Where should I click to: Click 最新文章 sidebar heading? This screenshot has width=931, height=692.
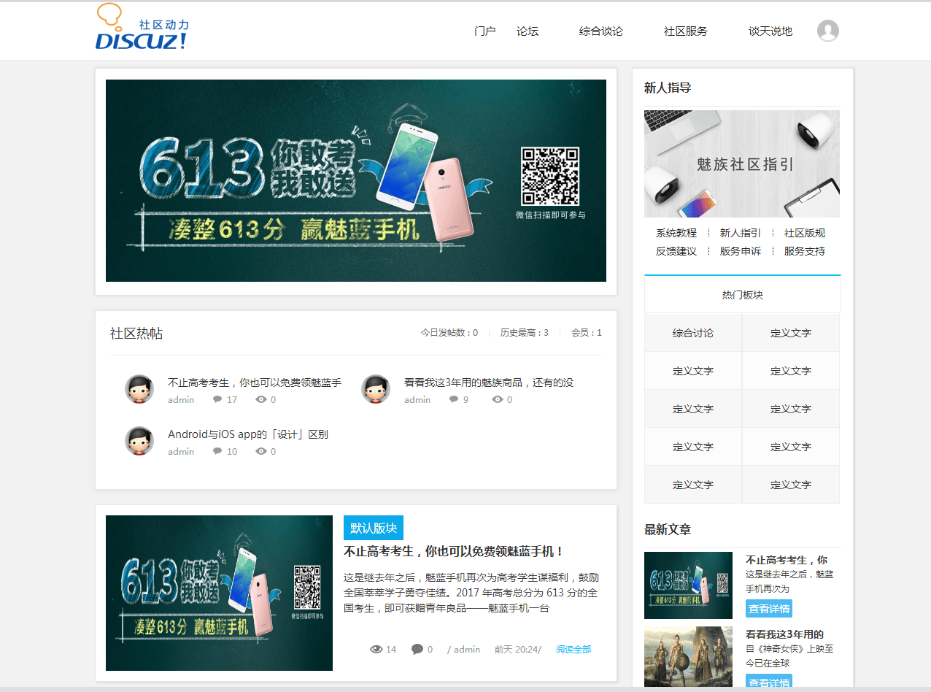(x=668, y=529)
